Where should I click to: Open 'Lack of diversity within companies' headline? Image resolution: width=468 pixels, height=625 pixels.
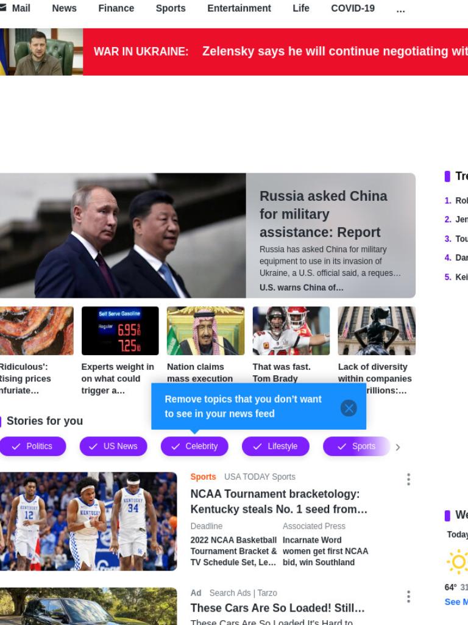[x=375, y=372]
